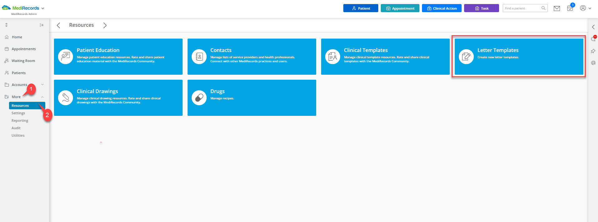Open the Clinical Templates tile title
The image size is (598, 222).
point(366,50)
